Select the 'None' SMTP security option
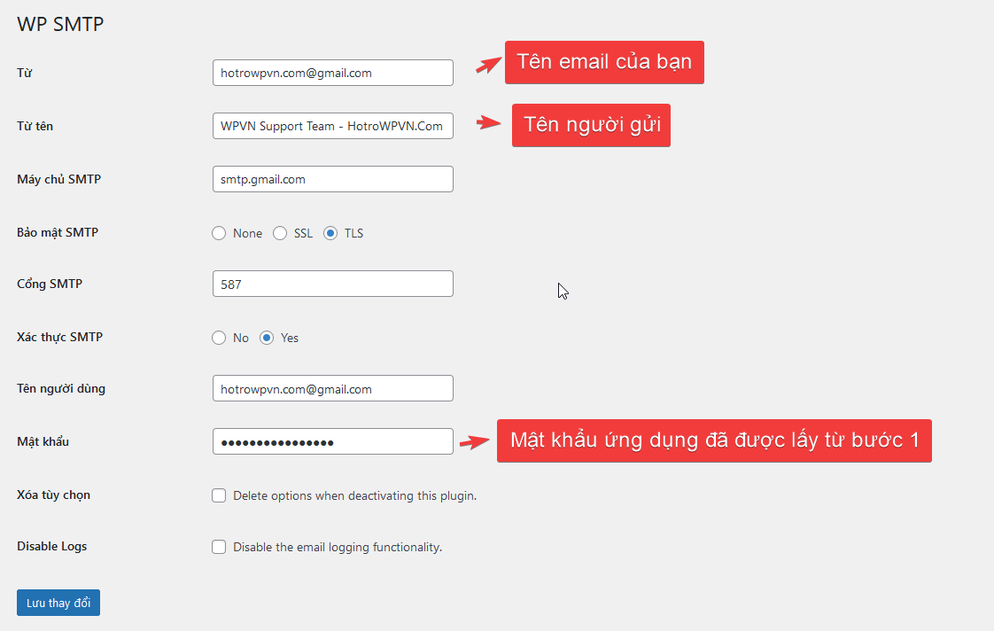The width and height of the screenshot is (994, 631). point(219,233)
